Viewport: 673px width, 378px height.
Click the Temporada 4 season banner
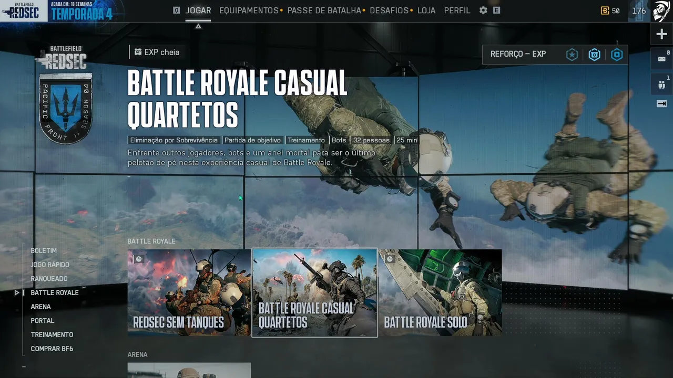(x=81, y=10)
